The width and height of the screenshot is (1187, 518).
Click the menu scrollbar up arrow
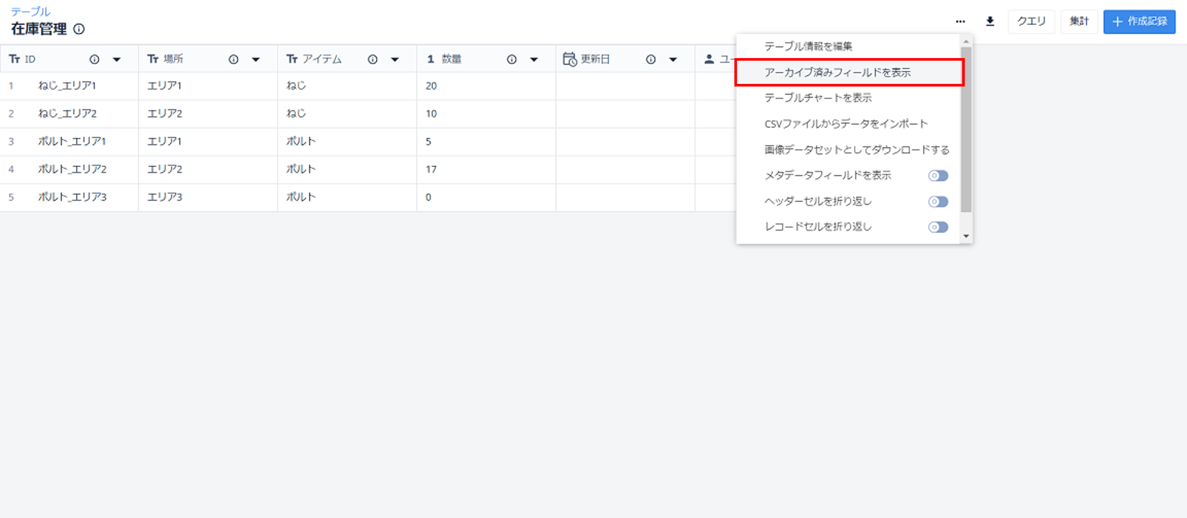click(x=966, y=42)
